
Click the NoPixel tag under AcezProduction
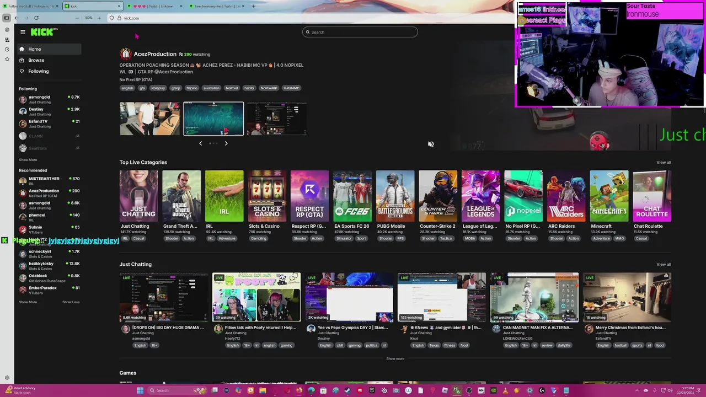232,88
